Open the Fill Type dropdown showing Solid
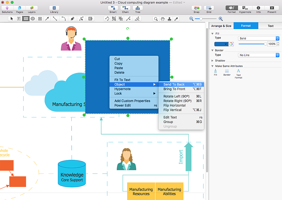This screenshot has height=200, width=282. click(x=258, y=38)
